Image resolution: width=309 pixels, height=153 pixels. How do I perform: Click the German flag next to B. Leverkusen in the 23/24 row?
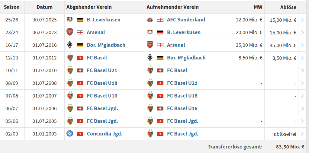160,32
